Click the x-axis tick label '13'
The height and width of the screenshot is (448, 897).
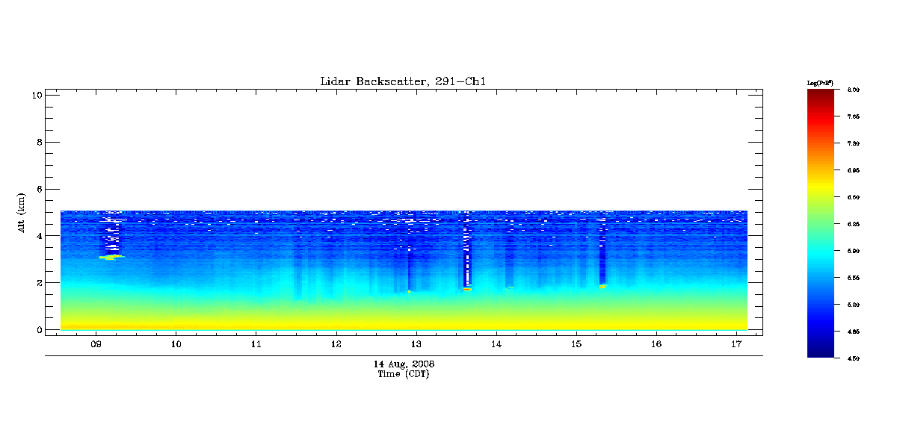click(416, 344)
